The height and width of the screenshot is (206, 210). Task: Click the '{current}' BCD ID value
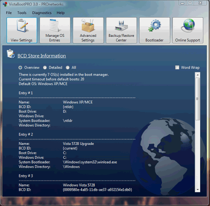coord(70,148)
